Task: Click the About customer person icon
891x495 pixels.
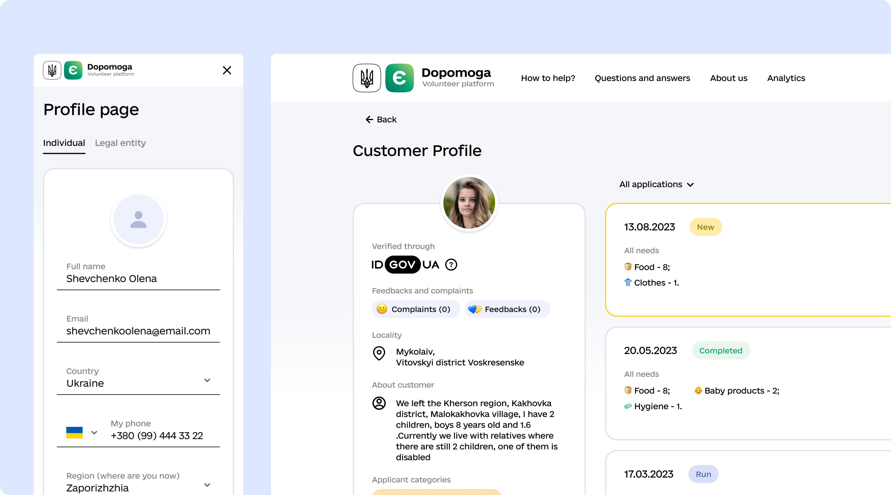Action: 379,403
